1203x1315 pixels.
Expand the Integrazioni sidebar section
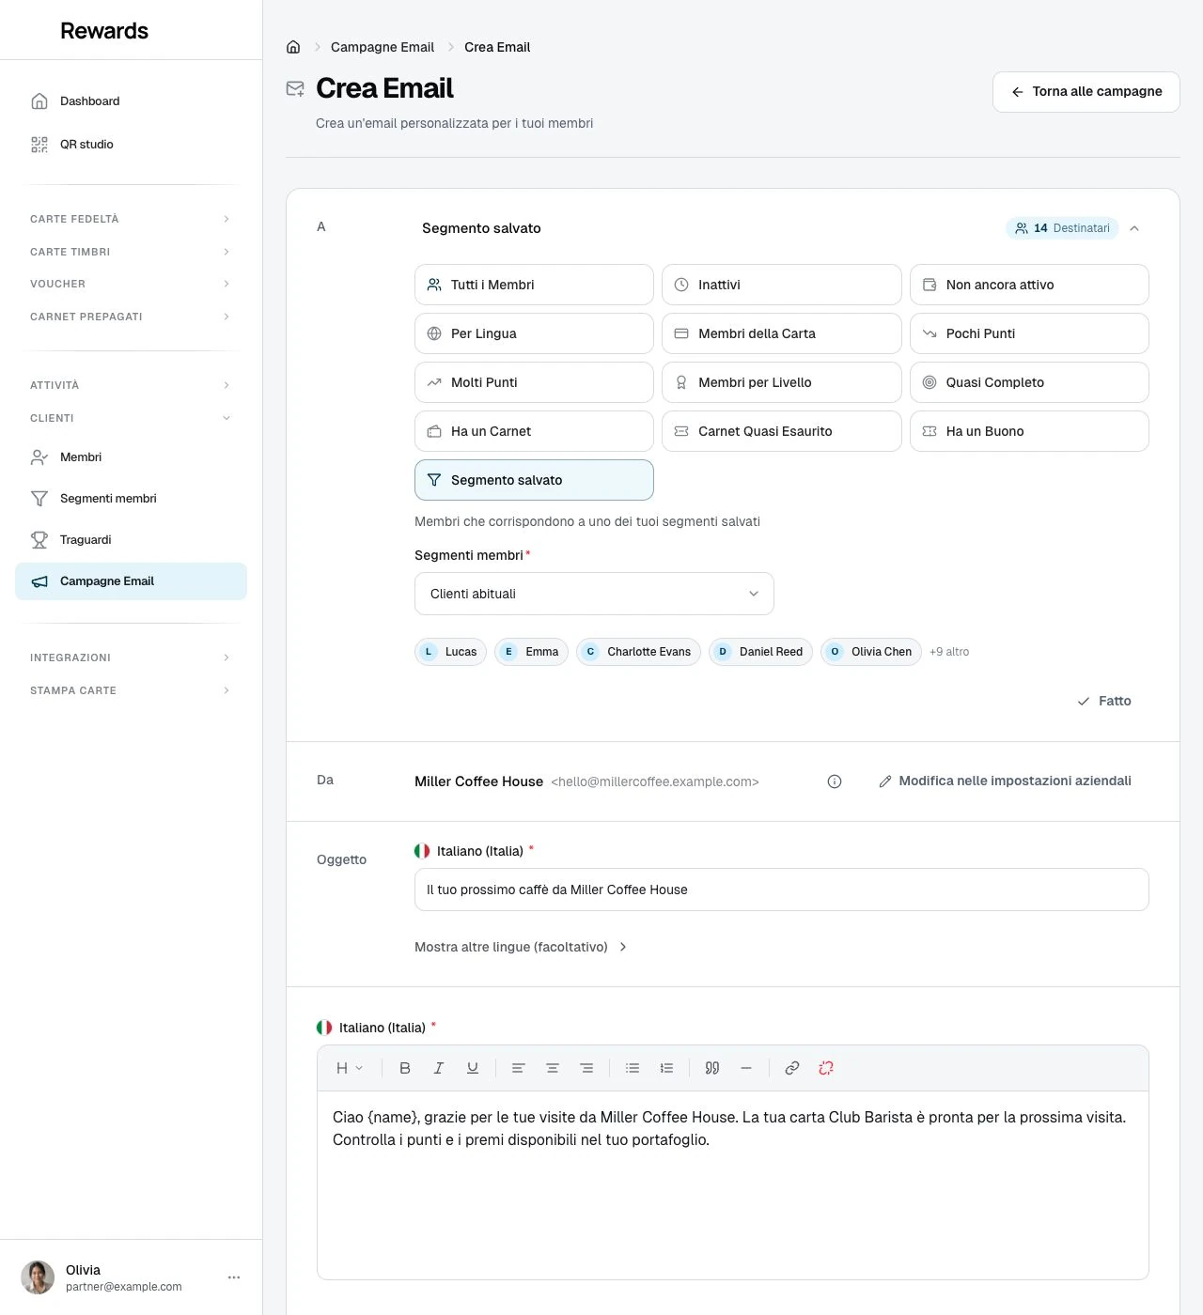pyautogui.click(x=131, y=657)
